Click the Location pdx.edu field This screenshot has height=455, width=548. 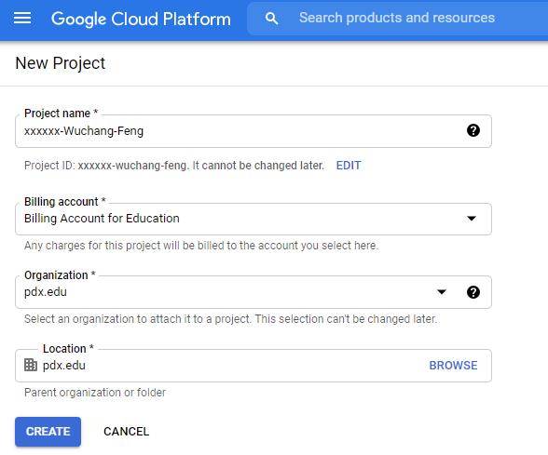coord(253,366)
